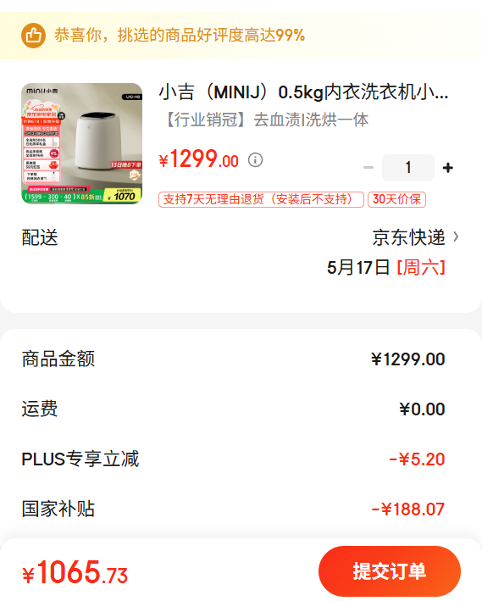482x601 pixels.
Task: Open the price info circle icon
Action: point(255,159)
